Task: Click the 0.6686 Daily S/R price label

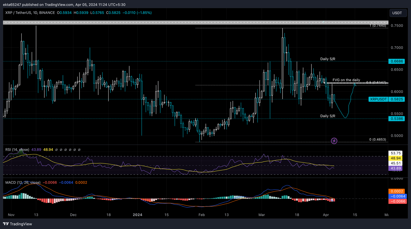Action: point(396,61)
